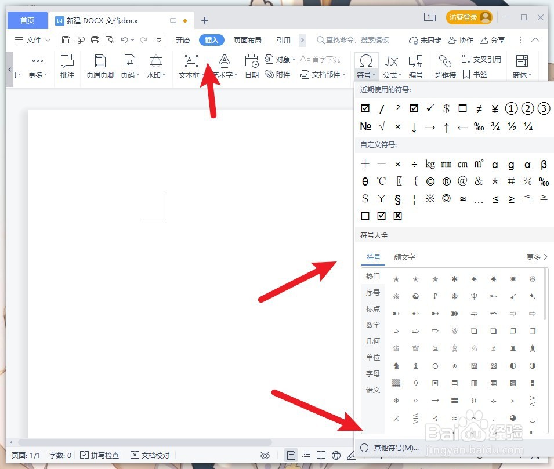The width and height of the screenshot is (554, 469).
Task: Click the 附件 attachment icon
Action: [278, 75]
